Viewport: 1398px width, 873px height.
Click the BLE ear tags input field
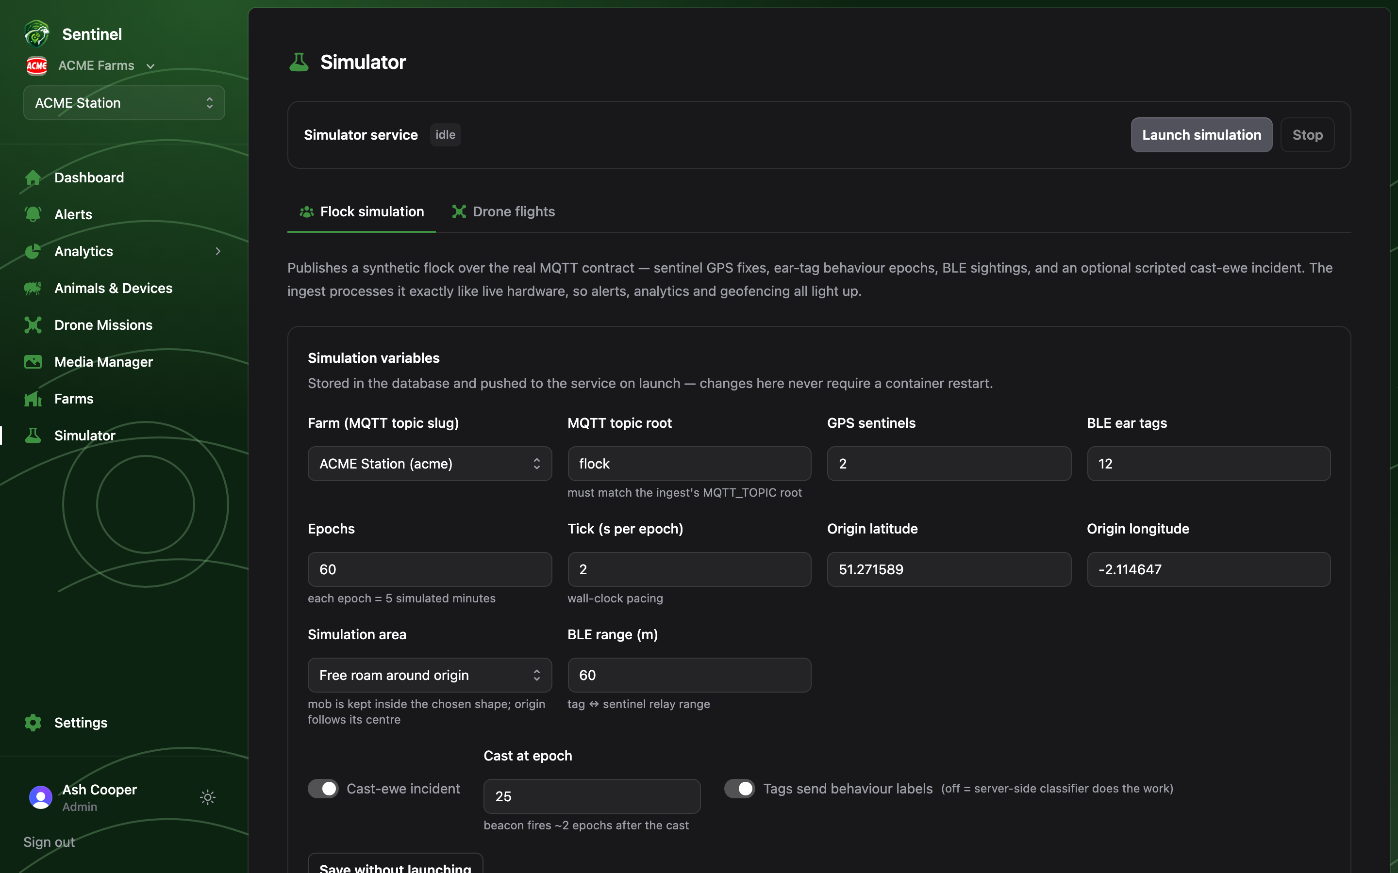tap(1209, 464)
